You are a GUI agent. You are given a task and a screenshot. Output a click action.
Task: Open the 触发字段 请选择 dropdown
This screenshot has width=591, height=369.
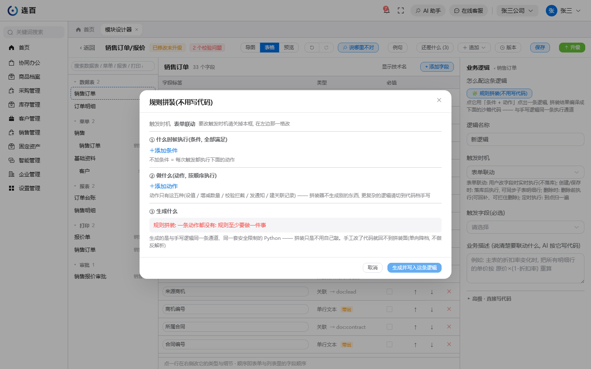tap(525, 227)
